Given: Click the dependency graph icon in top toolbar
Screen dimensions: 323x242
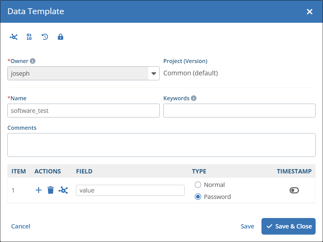Looking at the screenshot, I should click(x=14, y=37).
